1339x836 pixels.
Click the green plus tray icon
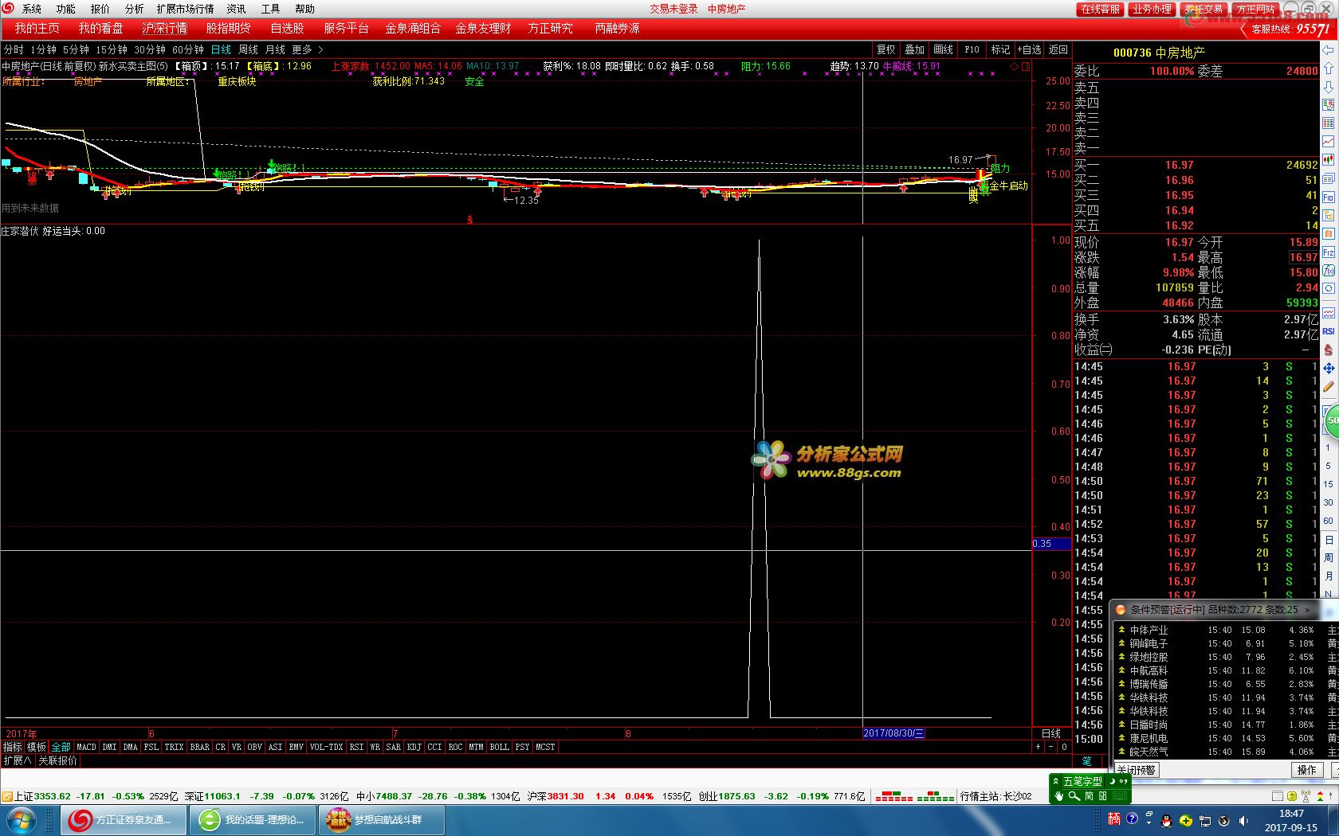pyautogui.click(x=1186, y=821)
